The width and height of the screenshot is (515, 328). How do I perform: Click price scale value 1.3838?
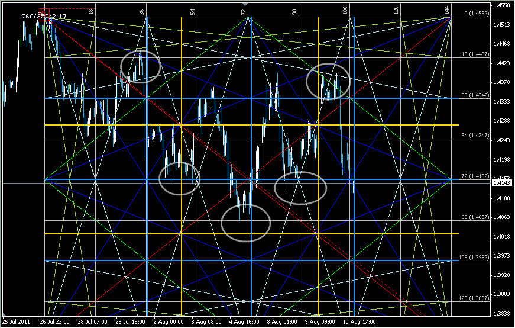click(502, 314)
